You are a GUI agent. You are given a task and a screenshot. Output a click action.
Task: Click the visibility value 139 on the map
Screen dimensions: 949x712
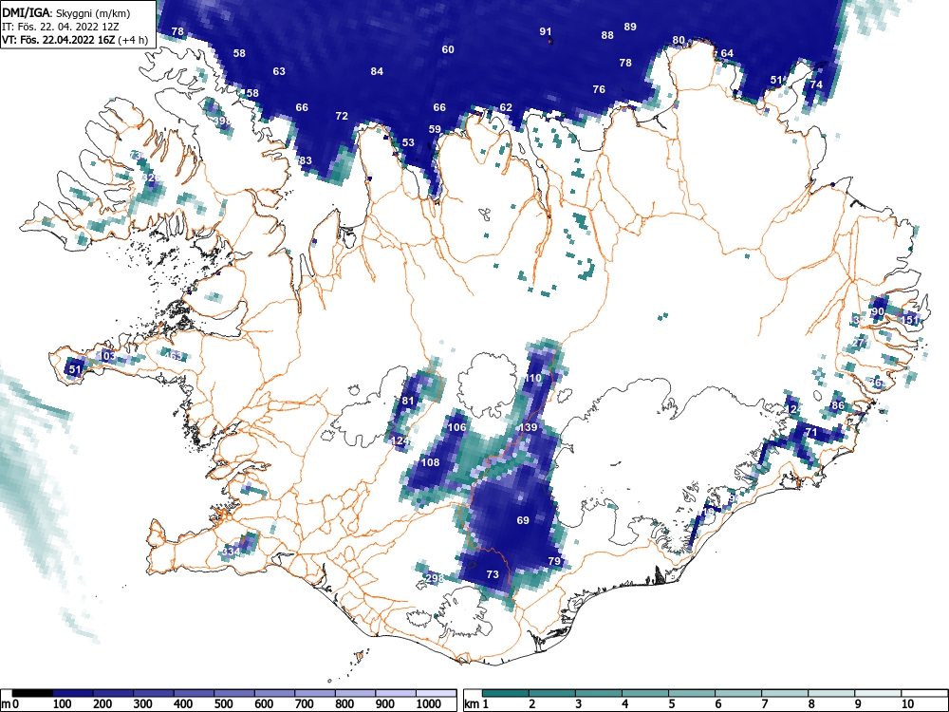[x=528, y=428]
